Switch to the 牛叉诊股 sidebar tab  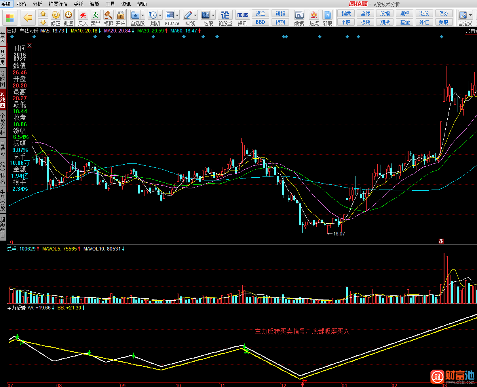[x=3, y=200]
